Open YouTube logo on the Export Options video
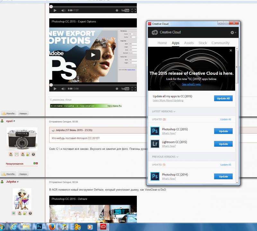Viewport: 257px width, 231px height. [x=125, y=89]
